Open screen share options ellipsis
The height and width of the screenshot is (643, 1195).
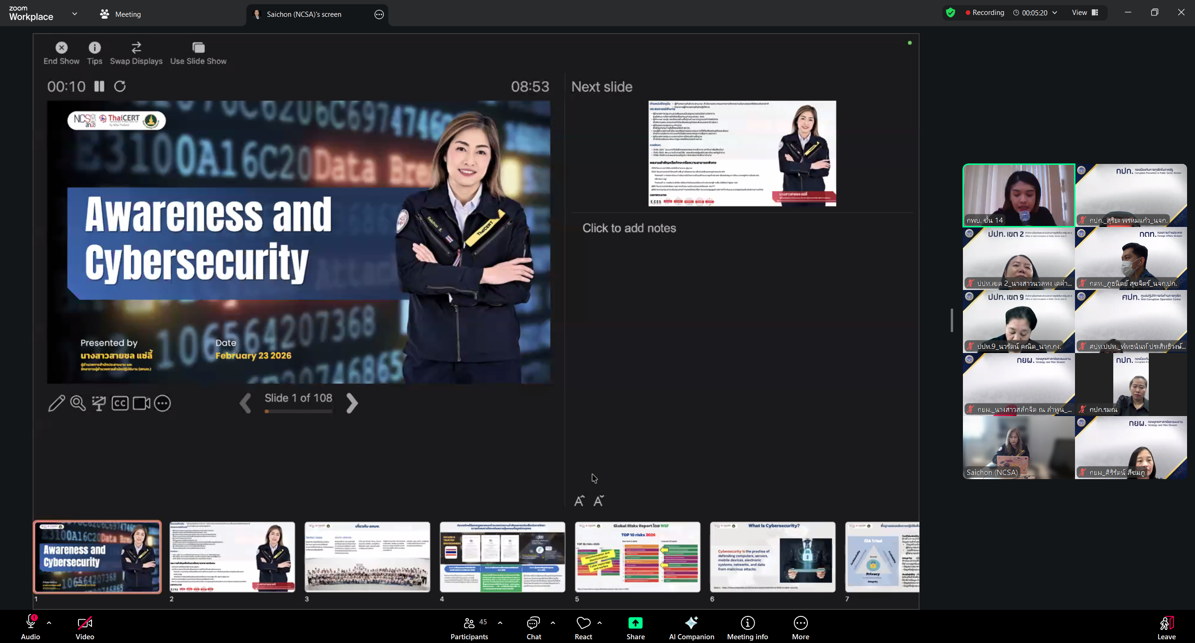[379, 14]
